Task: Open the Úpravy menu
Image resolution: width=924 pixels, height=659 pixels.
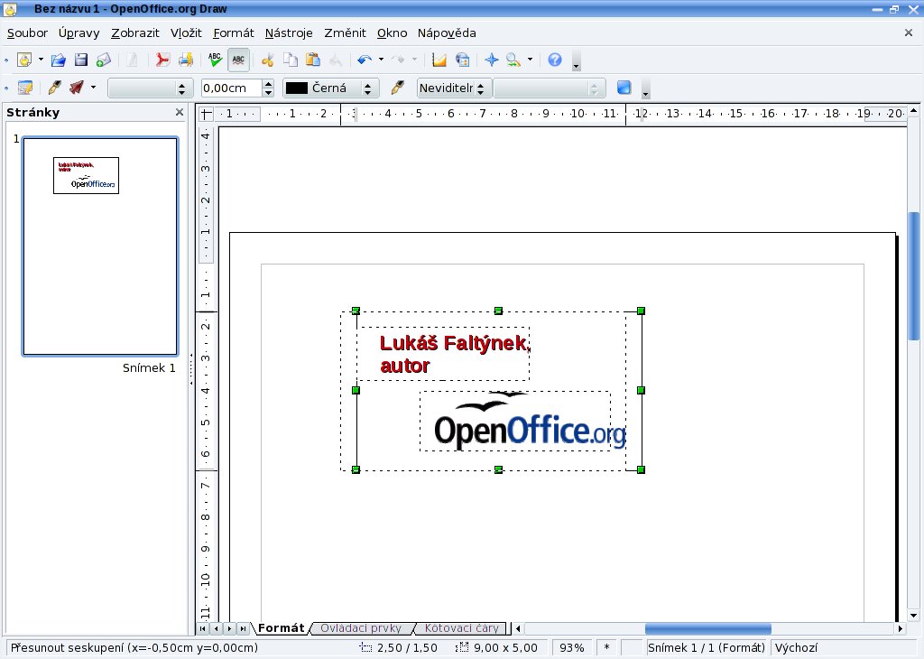Action: pyautogui.click(x=79, y=33)
